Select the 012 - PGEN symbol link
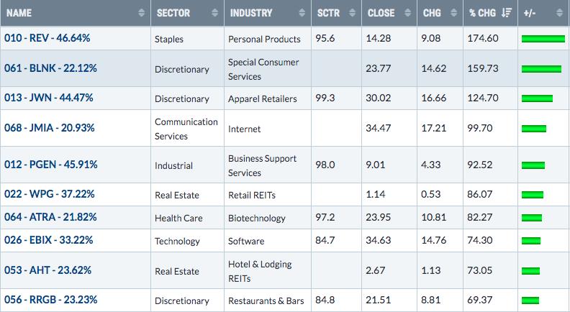 [x=50, y=165]
